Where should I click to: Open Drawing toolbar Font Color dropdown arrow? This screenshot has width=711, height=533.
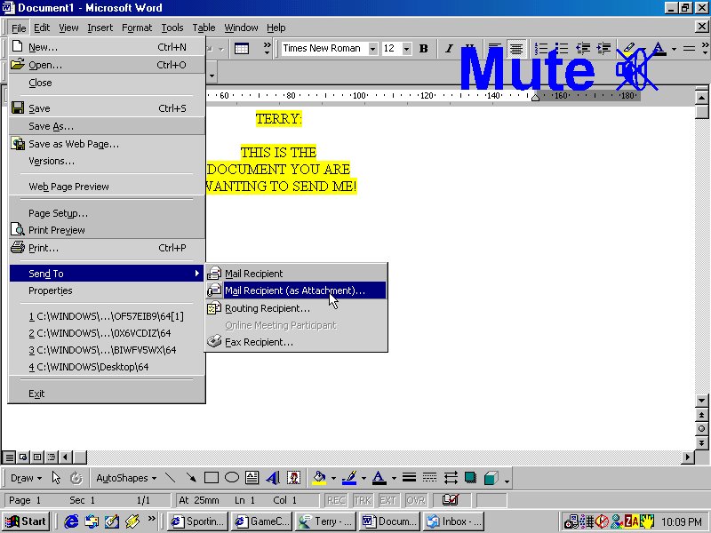coord(394,478)
